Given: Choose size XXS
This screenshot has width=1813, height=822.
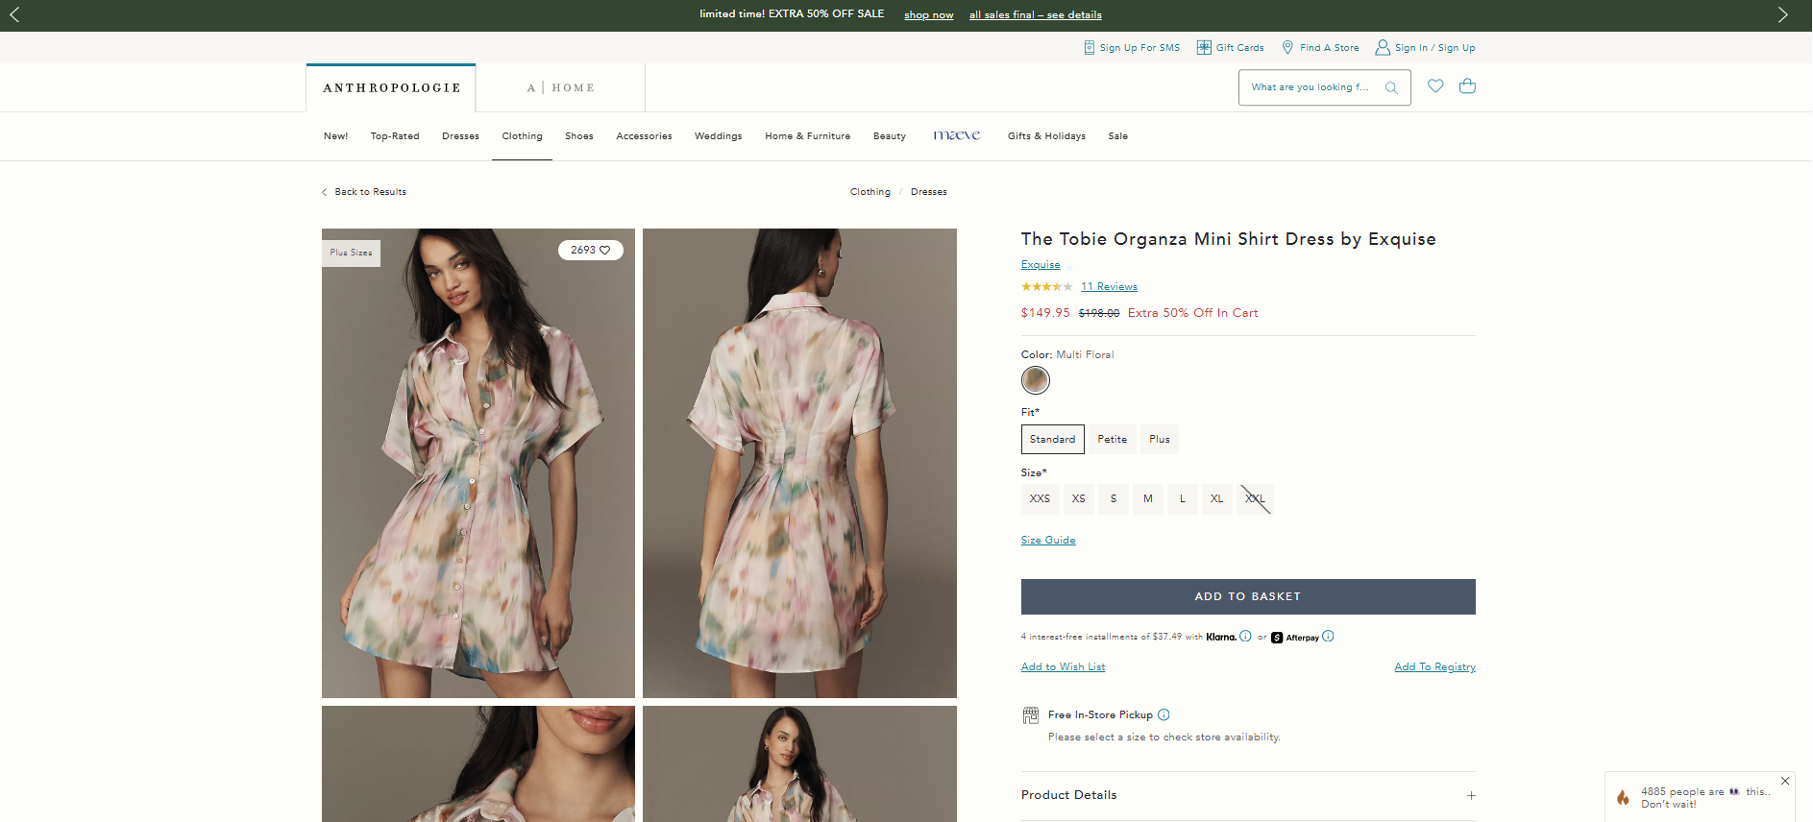Looking at the screenshot, I should pyautogui.click(x=1040, y=498).
